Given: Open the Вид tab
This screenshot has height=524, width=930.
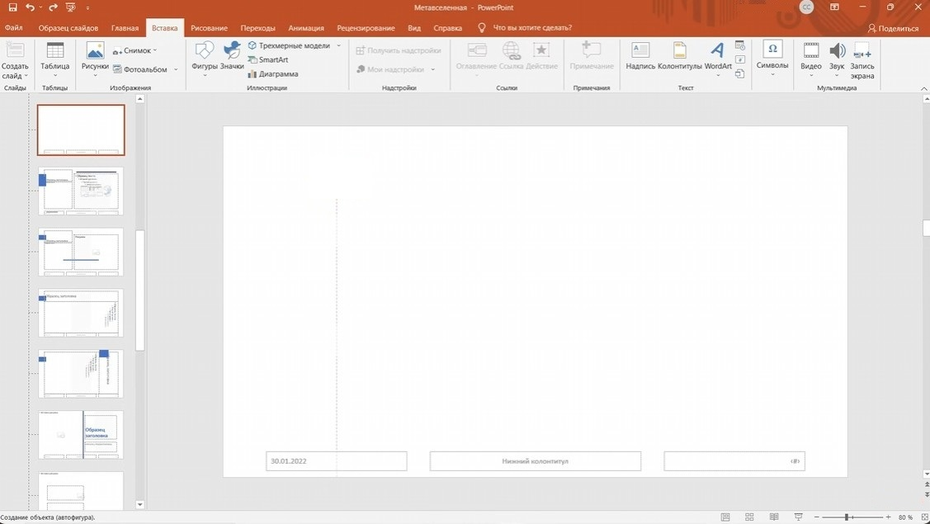Looking at the screenshot, I should [x=414, y=28].
